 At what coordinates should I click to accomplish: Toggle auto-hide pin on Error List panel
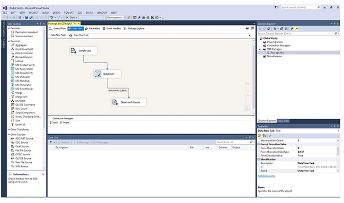[x=250, y=137]
